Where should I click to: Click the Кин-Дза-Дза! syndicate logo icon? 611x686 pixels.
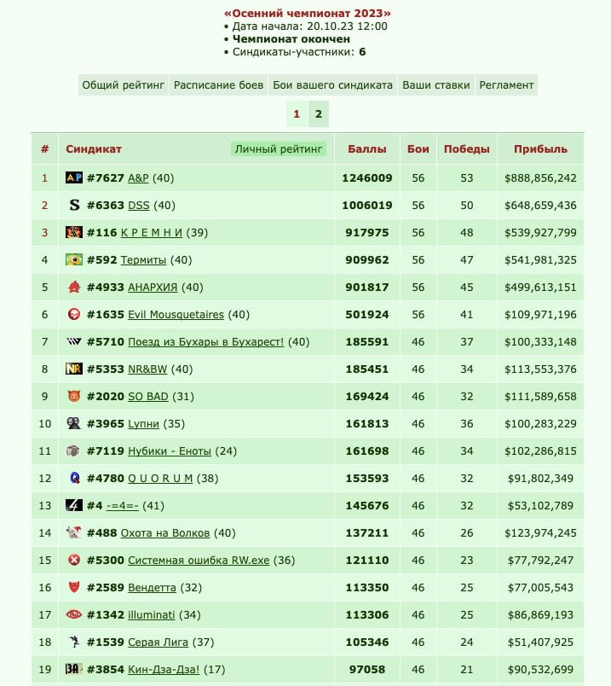pyautogui.click(x=74, y=669)
